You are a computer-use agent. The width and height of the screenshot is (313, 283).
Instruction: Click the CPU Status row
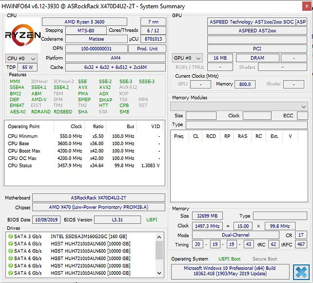(x=84, y=166)
